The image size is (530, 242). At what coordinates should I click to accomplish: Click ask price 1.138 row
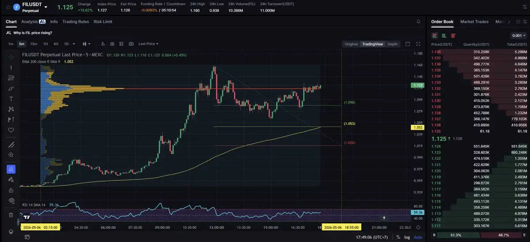pos(479,52)
